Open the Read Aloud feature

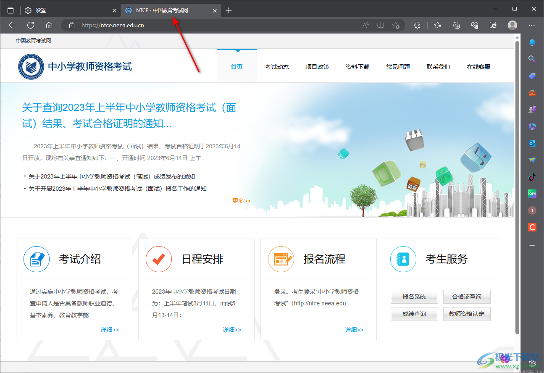[x=365, y=25]
